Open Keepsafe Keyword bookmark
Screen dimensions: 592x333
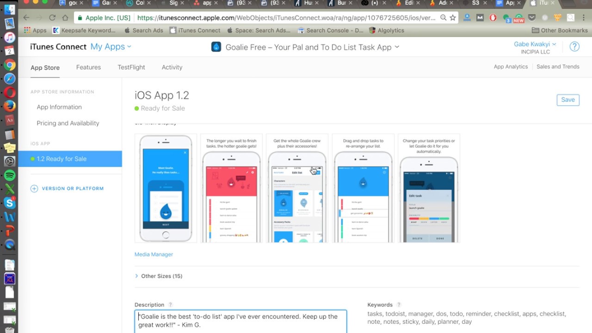tap(84, 31)
